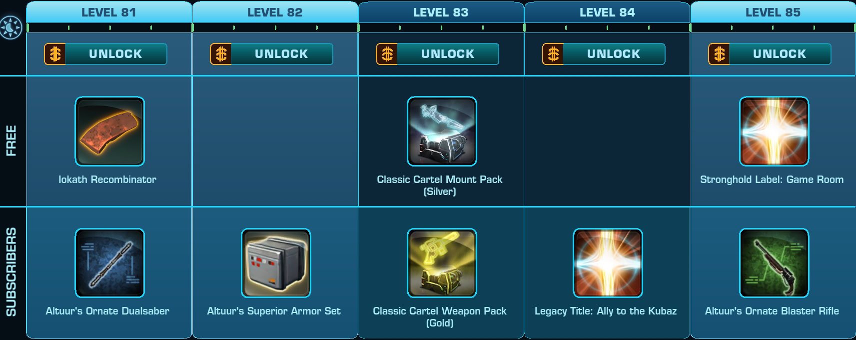Viewport: 856px width, 340px height.
Task: Select the Level 83 header tab
Action: click(441, 12)
